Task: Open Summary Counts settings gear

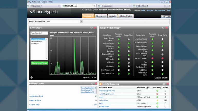Action: [92, 84]
